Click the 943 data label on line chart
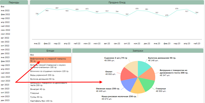This screenshot has width=205, height=103. pos(47,11)
